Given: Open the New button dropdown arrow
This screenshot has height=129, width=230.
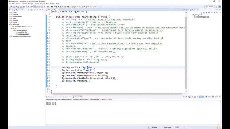Looking at the screenshot, I should pos(12,6).
